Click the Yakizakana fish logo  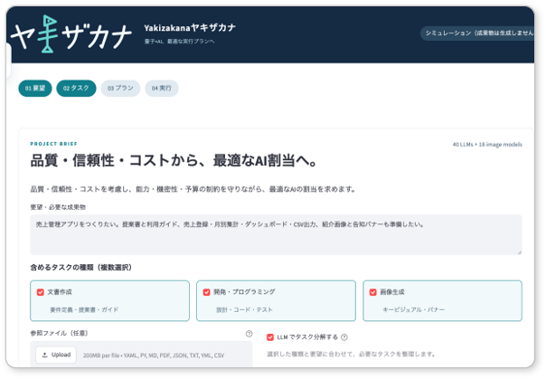(x=71, y=34)
